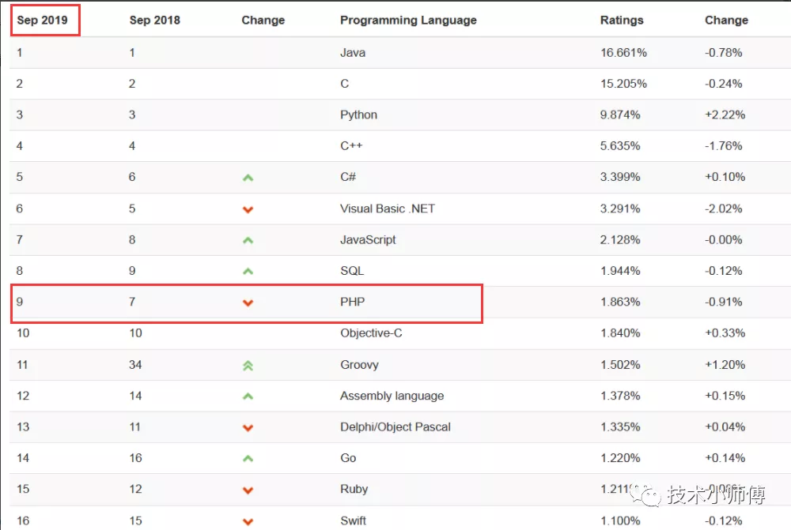The height and width of the screenshot is (530, 791).
Task: Click the red down arrow in PHP row
Action: (x=248, y=303)
